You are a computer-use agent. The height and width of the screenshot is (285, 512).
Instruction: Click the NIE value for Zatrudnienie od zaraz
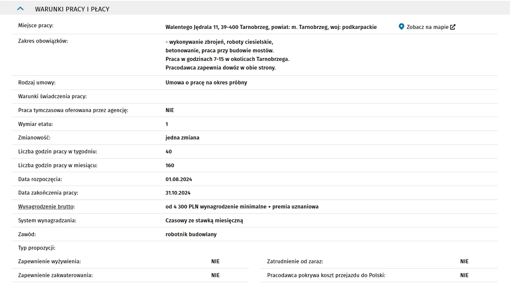[x=464, y=261]
